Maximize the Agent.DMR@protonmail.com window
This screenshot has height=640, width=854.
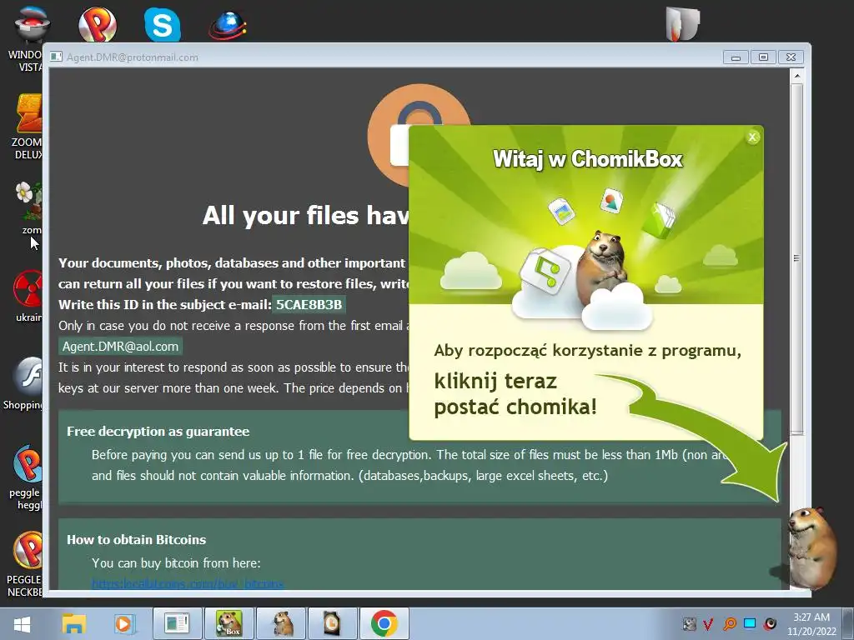pos(763,57)
